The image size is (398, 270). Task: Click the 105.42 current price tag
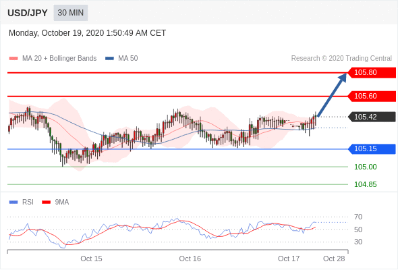[372, 117]
